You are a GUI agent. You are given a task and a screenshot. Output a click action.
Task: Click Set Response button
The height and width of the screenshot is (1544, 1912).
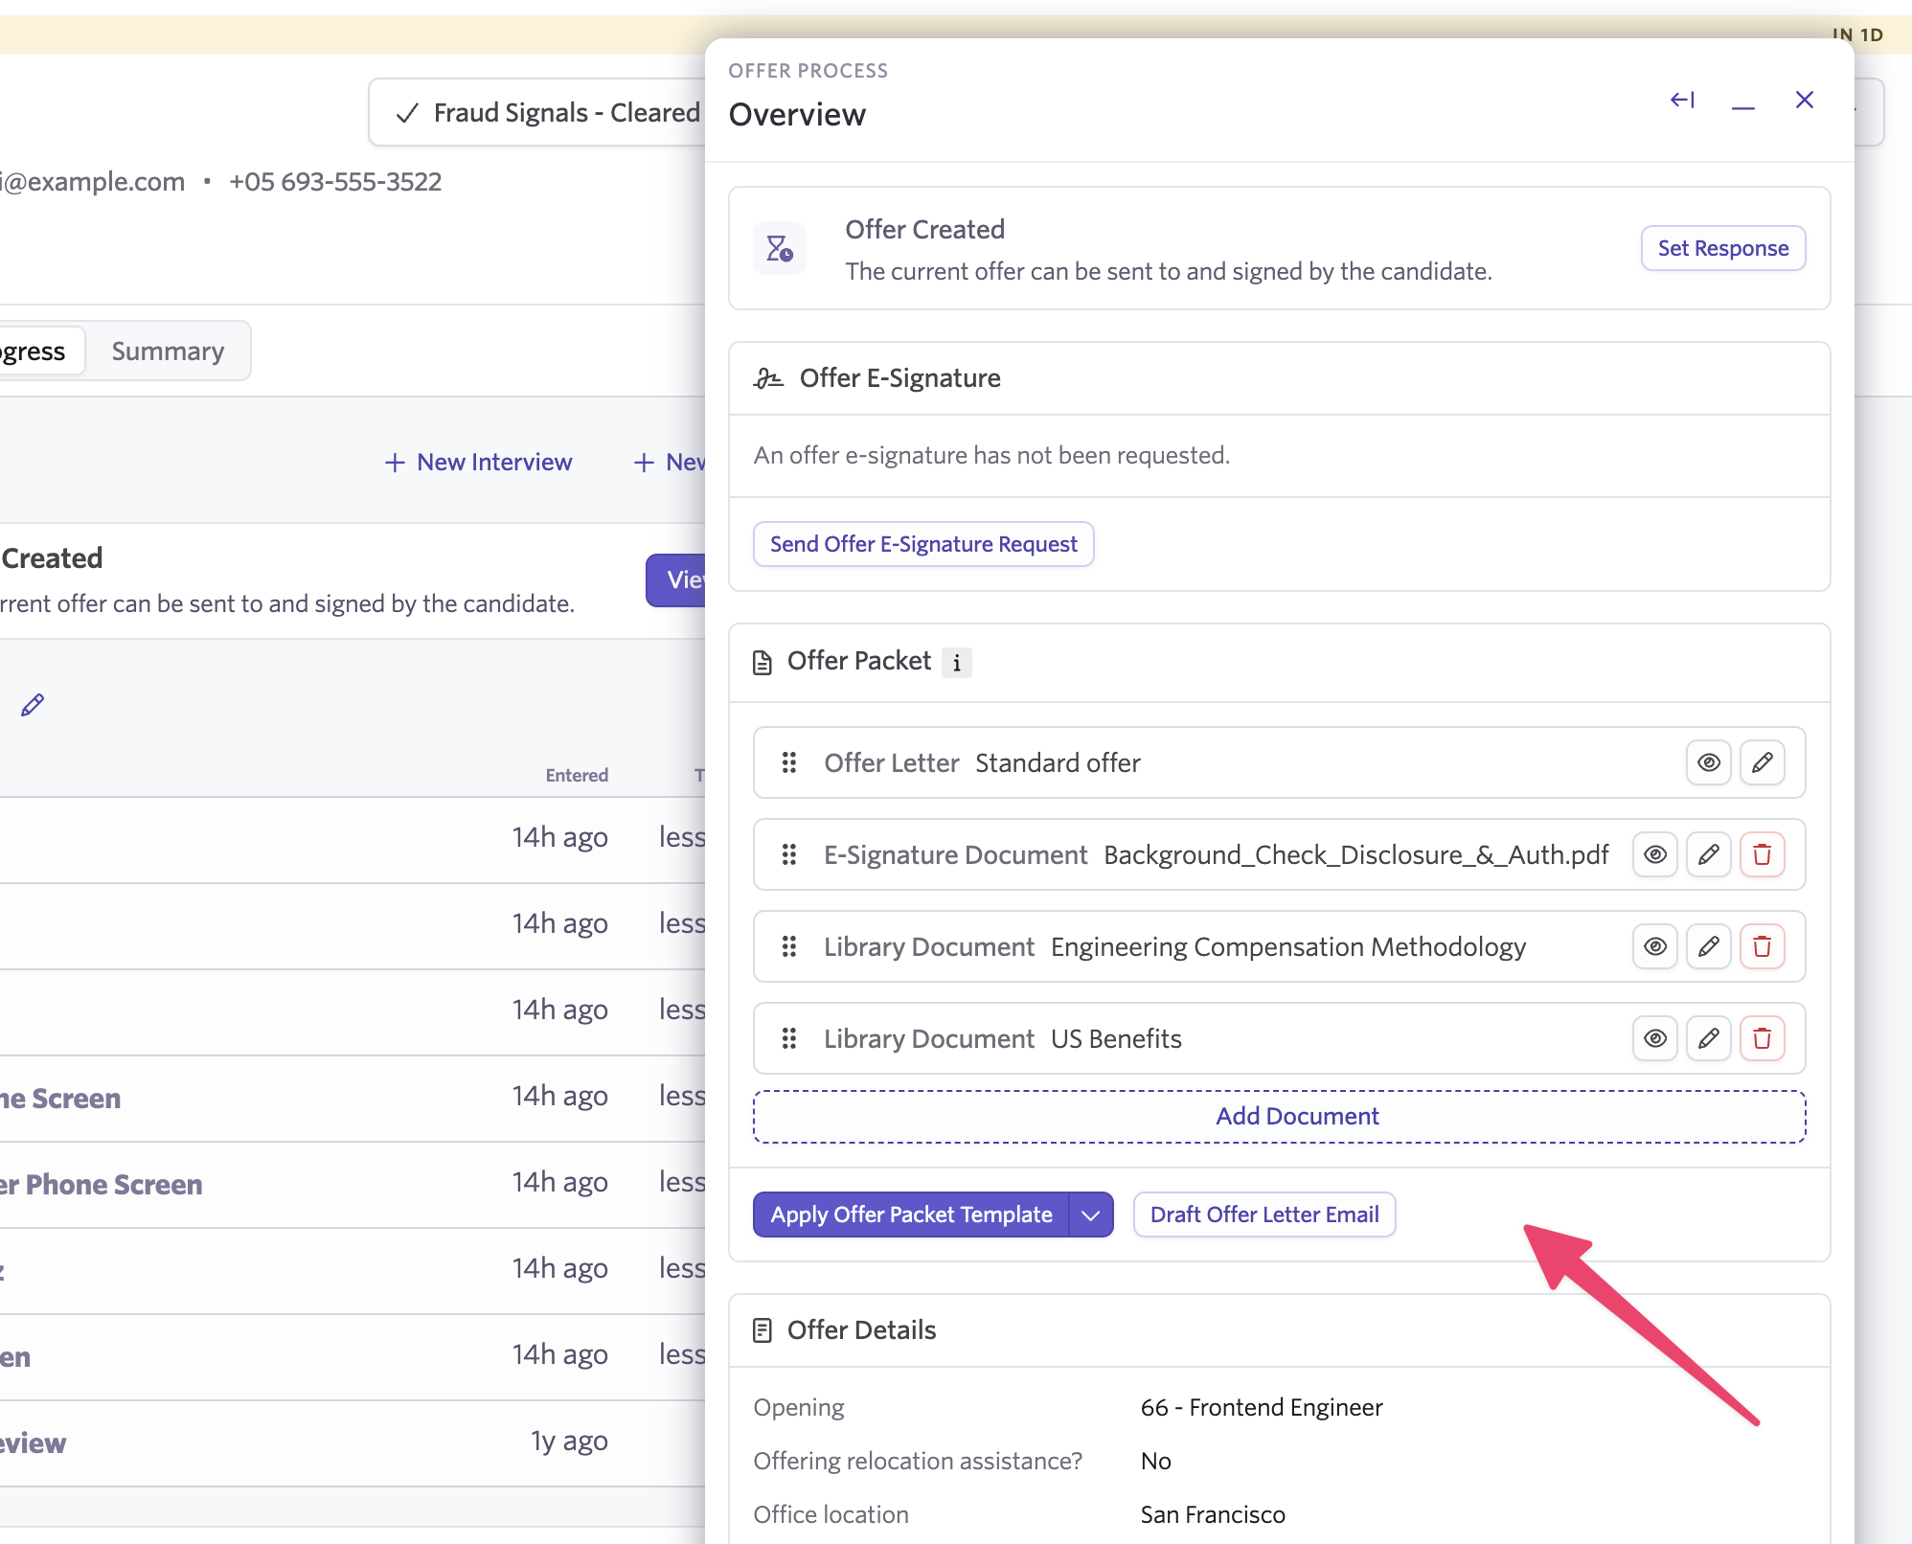point(1723,248)
